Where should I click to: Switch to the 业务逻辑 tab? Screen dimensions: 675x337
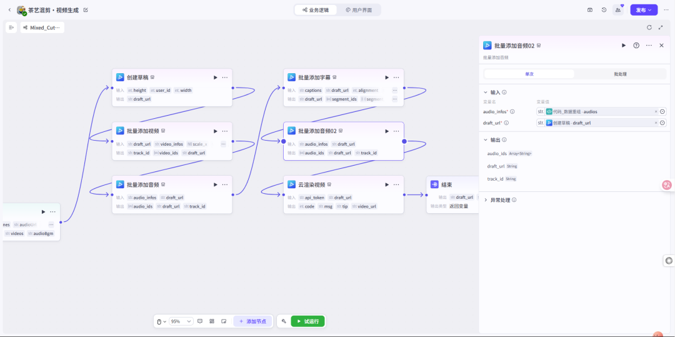coord(316,10)
